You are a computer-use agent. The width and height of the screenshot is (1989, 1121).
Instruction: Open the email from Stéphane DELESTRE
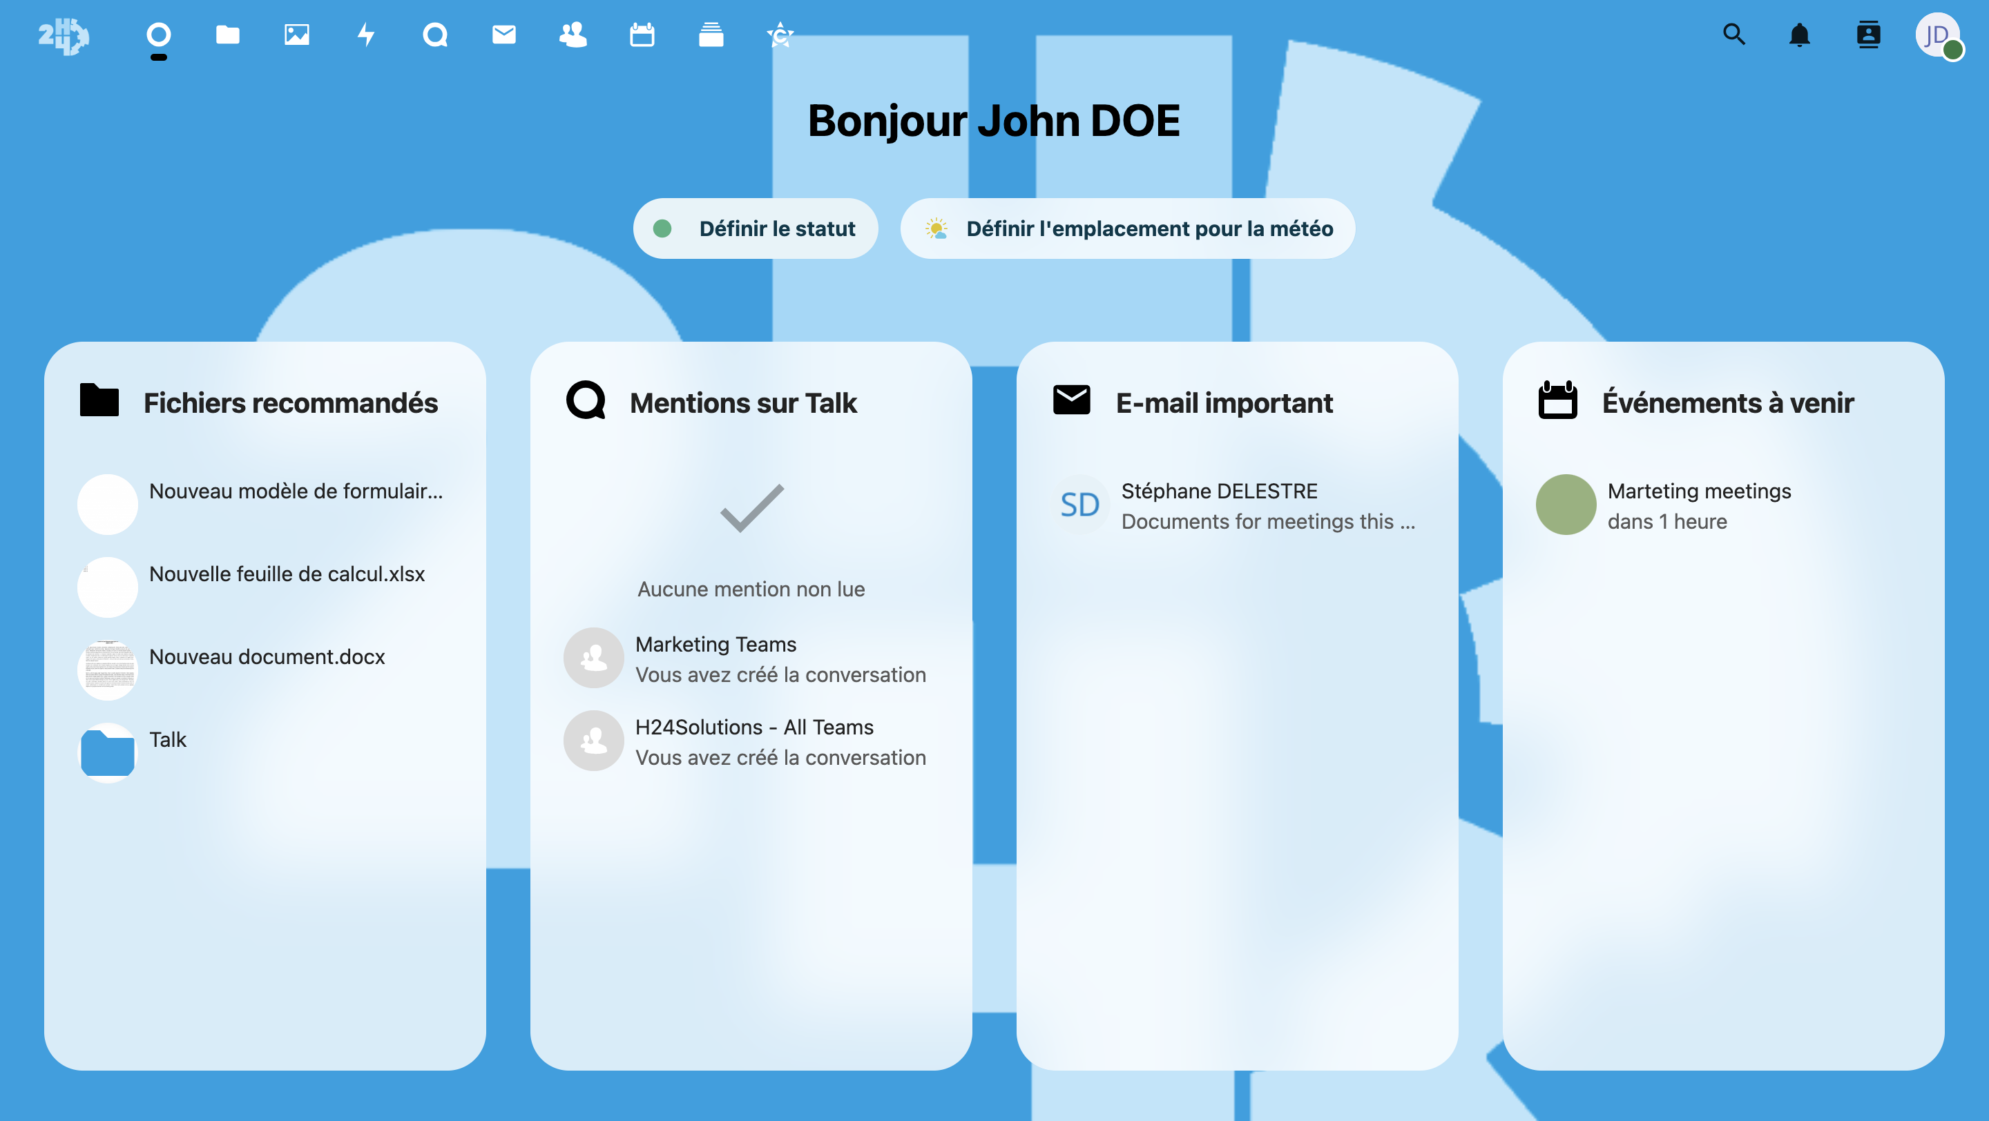tap(1237, 505)
